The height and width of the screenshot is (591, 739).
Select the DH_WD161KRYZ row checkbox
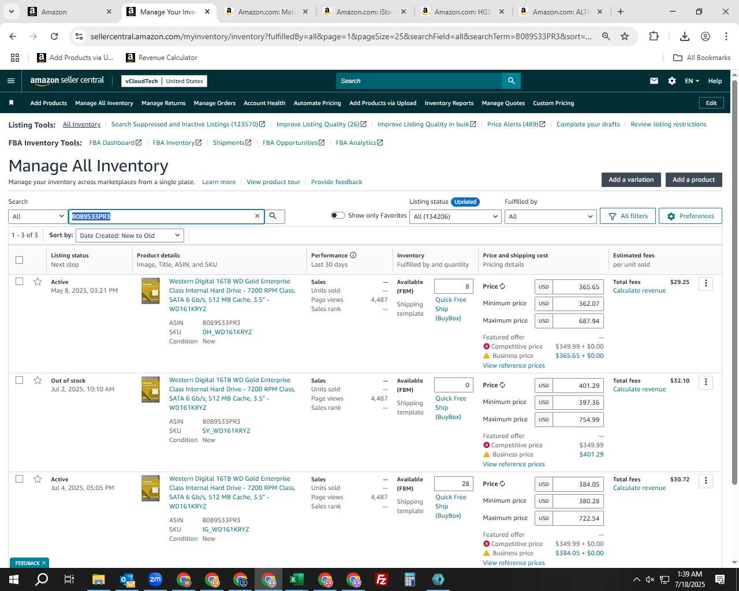[19, 282]
